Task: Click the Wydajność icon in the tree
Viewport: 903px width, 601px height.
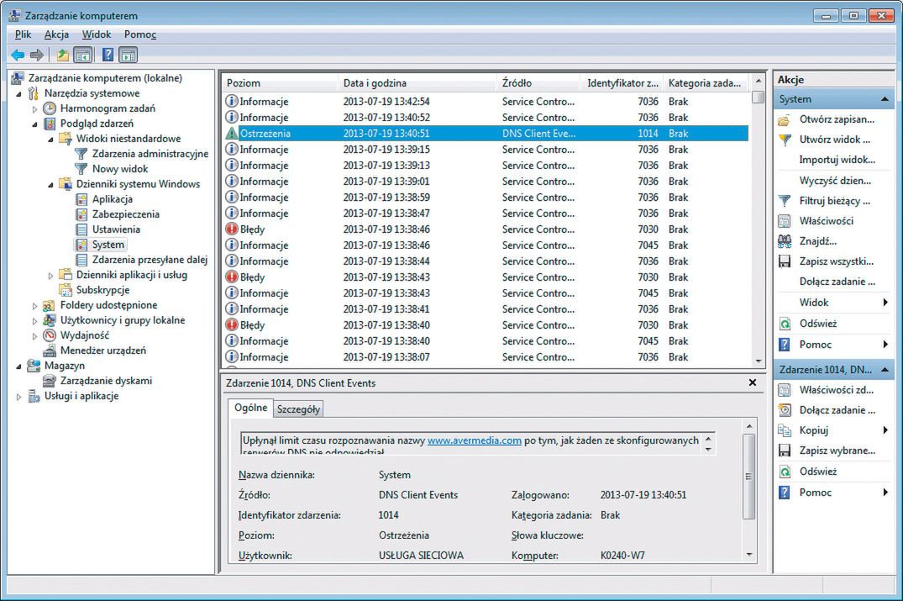Action: (x=50, y=335)
